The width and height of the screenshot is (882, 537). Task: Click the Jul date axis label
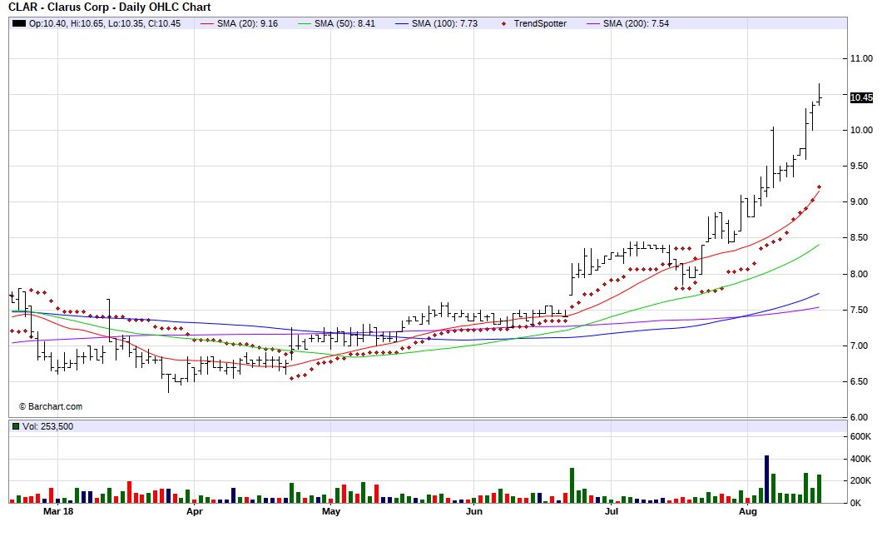pyautogui.click(x=612, y=511)
